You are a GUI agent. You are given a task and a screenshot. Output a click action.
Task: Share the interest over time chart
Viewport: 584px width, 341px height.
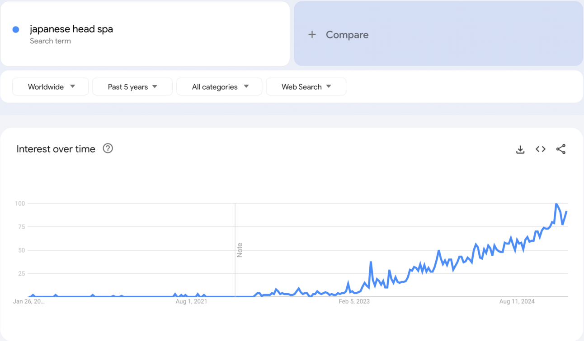561,149
